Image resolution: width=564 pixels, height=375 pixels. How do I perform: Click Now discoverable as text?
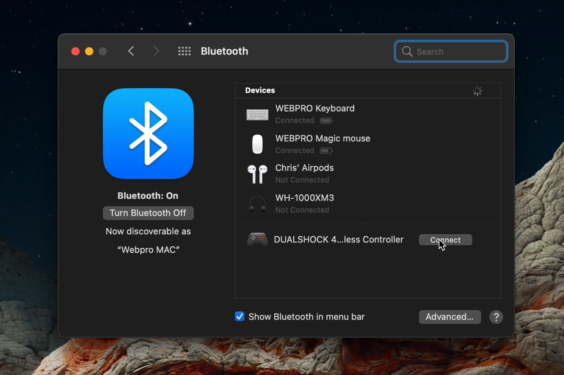(x=148, y=232)
